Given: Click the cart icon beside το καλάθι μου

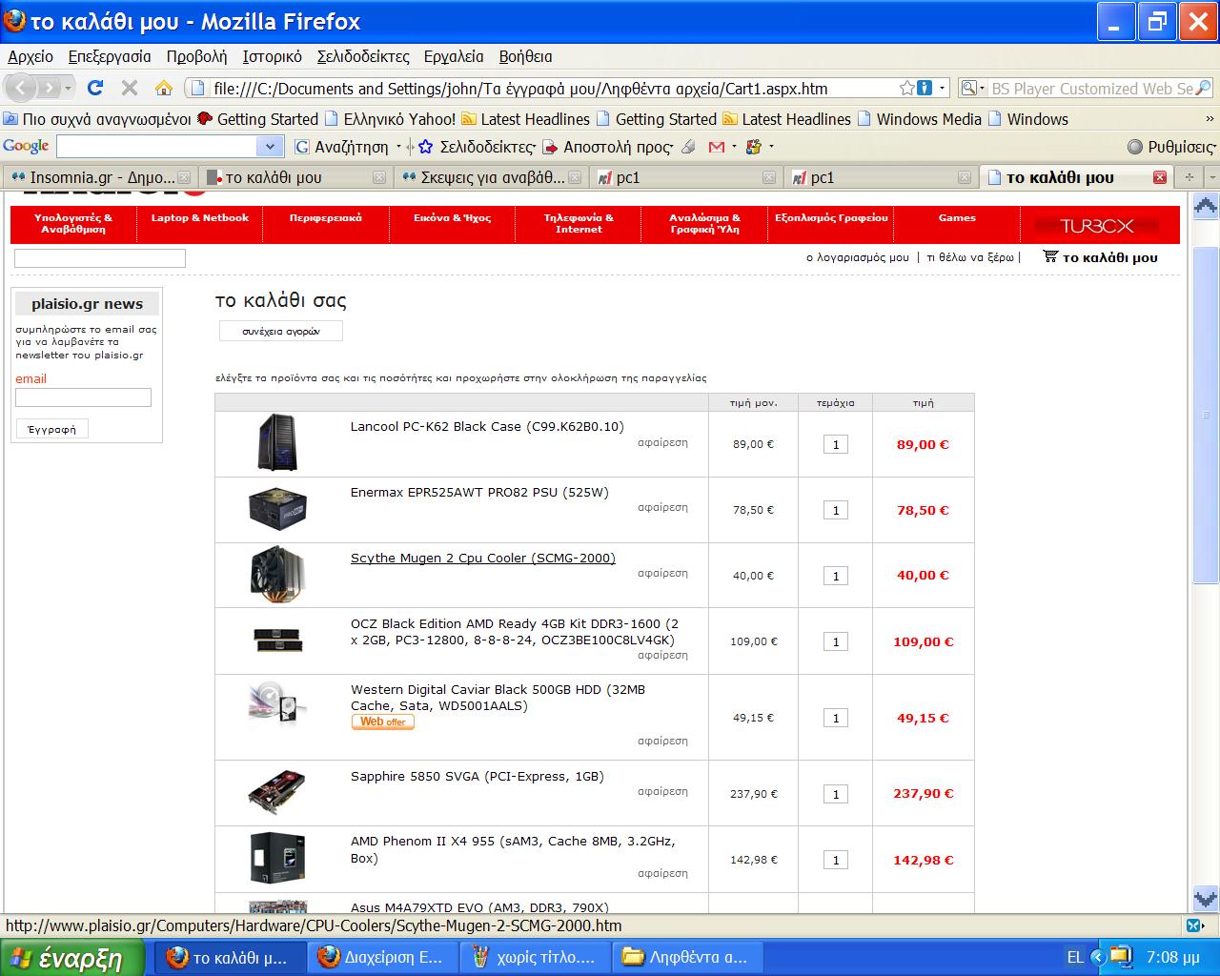Looking at the screenshot, I should [x=1050, y=256].
